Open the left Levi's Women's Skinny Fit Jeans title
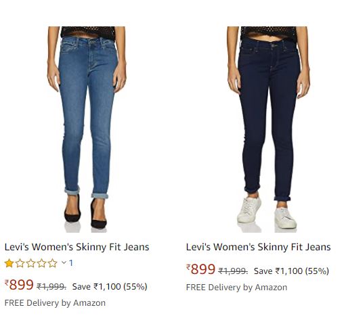 point(77,247)
